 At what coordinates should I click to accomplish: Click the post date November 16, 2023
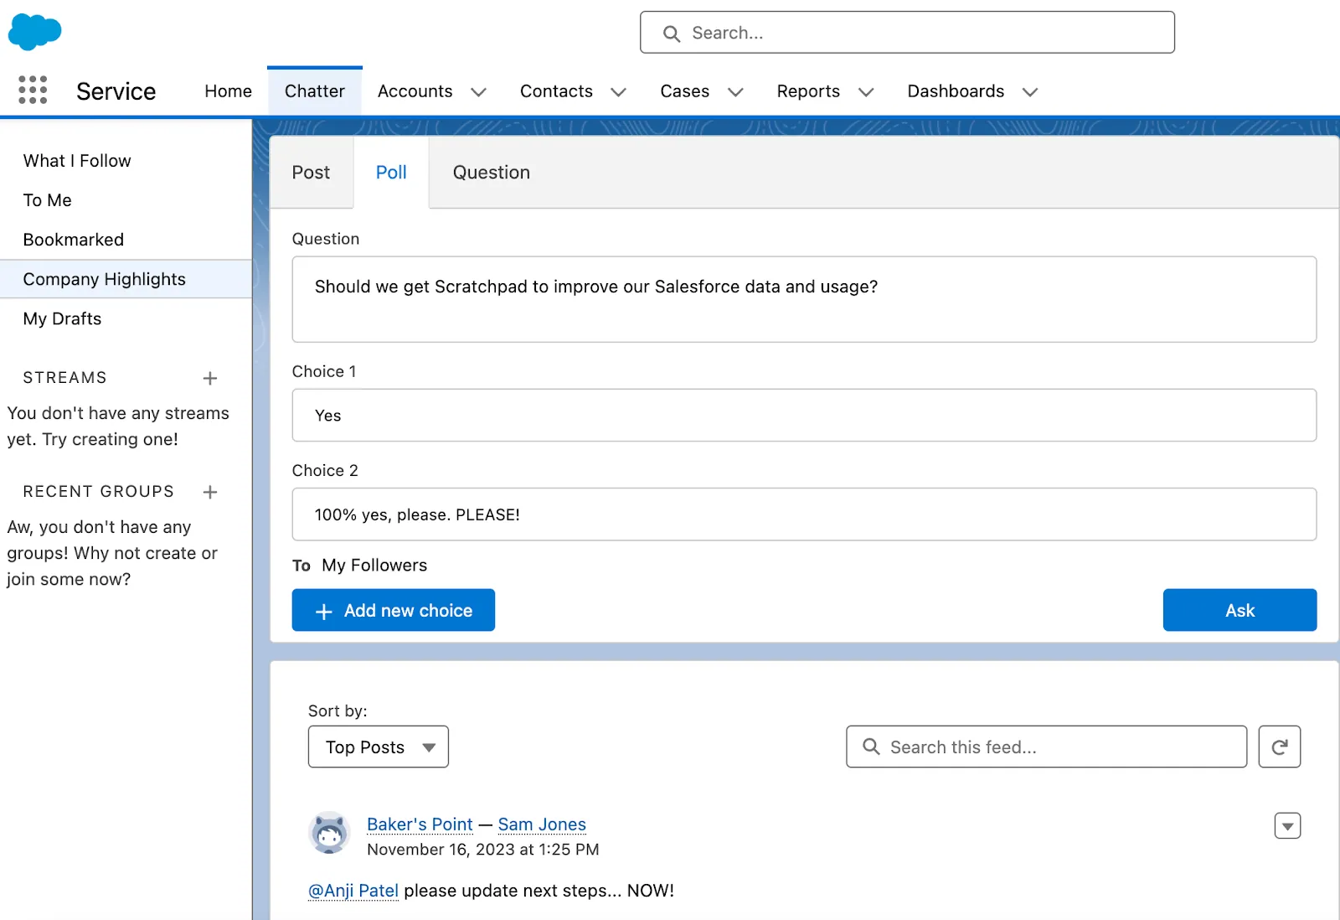coord(483,850)
